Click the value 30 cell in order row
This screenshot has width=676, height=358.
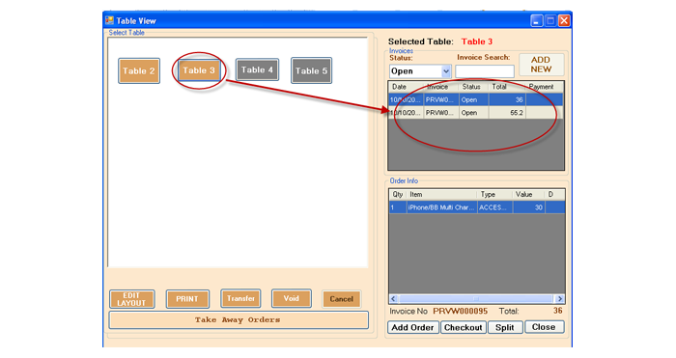click(528, 207)
